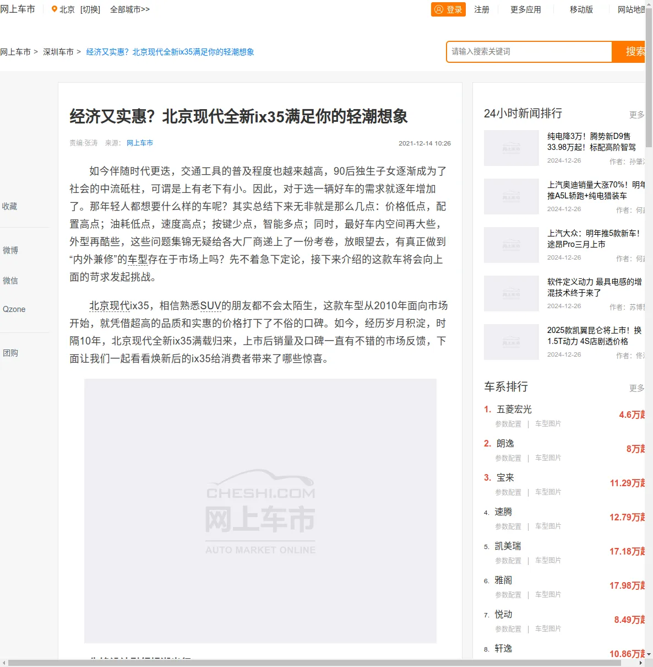Open 更多 beside 车系排行

pos(637,388)
